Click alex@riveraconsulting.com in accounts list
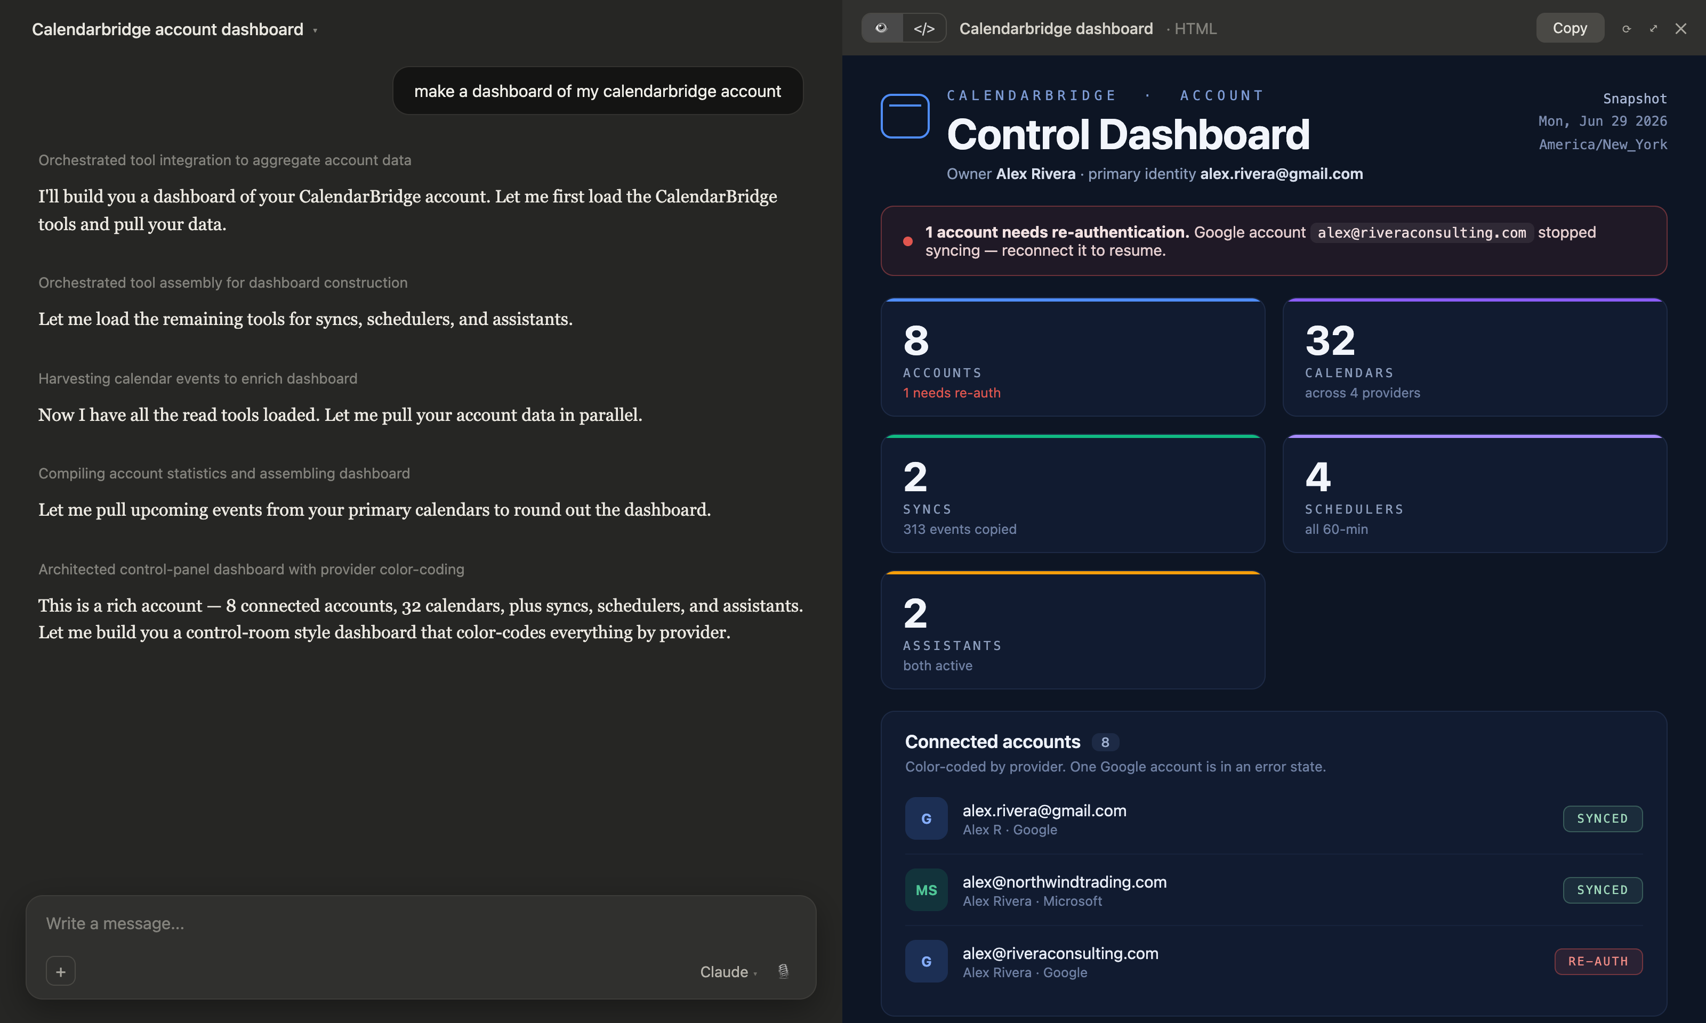 pos(1060,953)
